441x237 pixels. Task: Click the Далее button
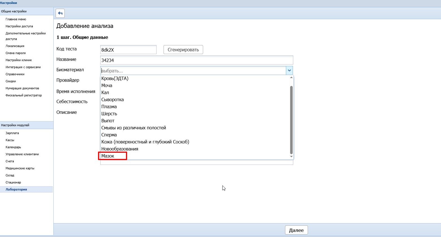point(296,230)
